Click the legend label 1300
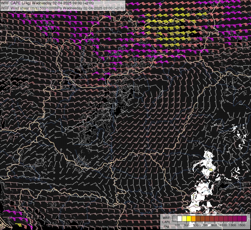The height and width of the screenshot is (230, 251). [233, 225]
